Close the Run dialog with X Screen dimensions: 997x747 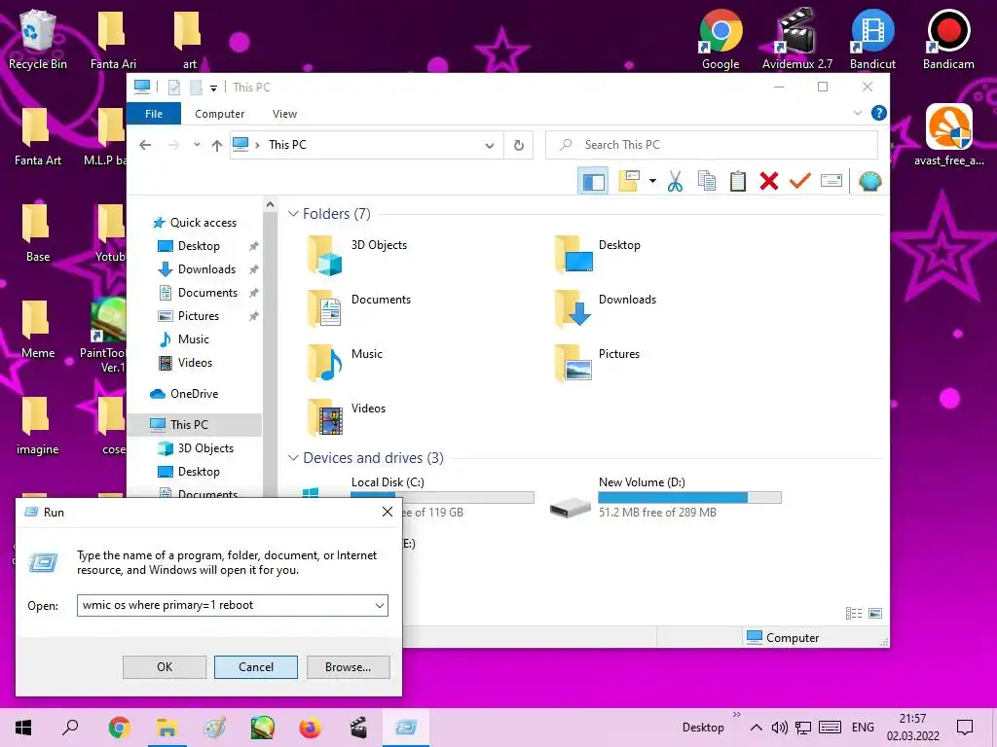[388, 512]
